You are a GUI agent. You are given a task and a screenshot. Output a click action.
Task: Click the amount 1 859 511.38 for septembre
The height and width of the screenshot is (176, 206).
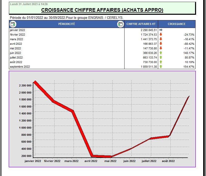149,67
